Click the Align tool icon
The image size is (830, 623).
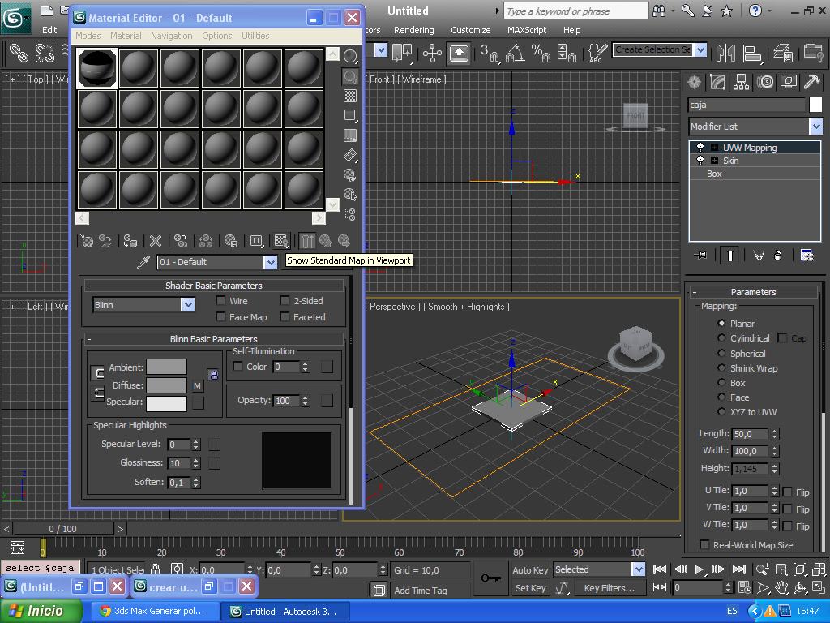click(752, 53)
